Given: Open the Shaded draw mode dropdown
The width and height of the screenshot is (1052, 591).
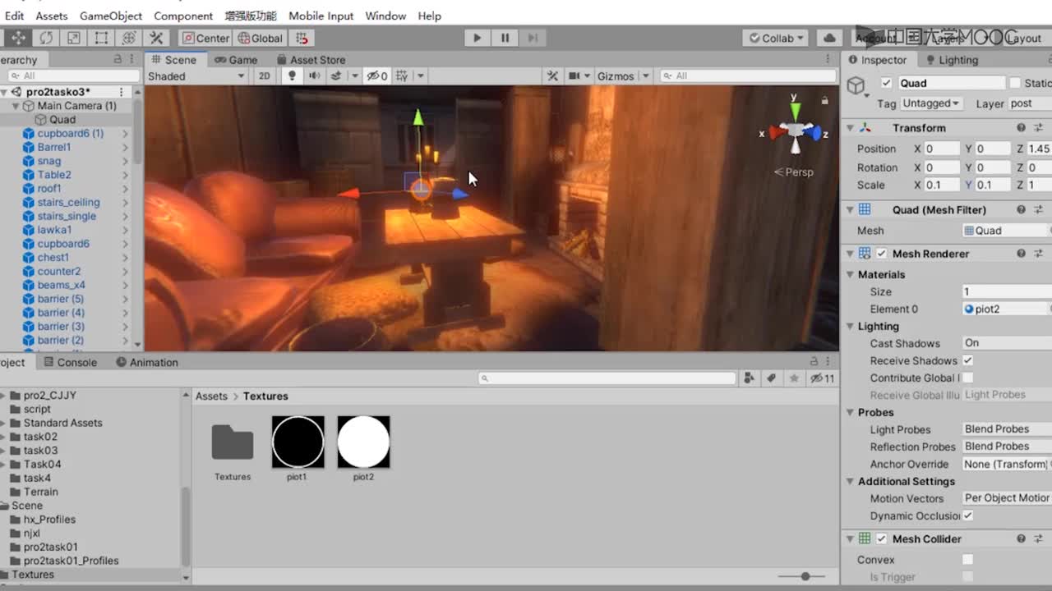Looking at the screenshot, I should tap(196, 76).
